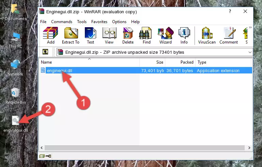Click the drive icon in status bar
Screen dimensions: 262x167
(x=42, y=156)
